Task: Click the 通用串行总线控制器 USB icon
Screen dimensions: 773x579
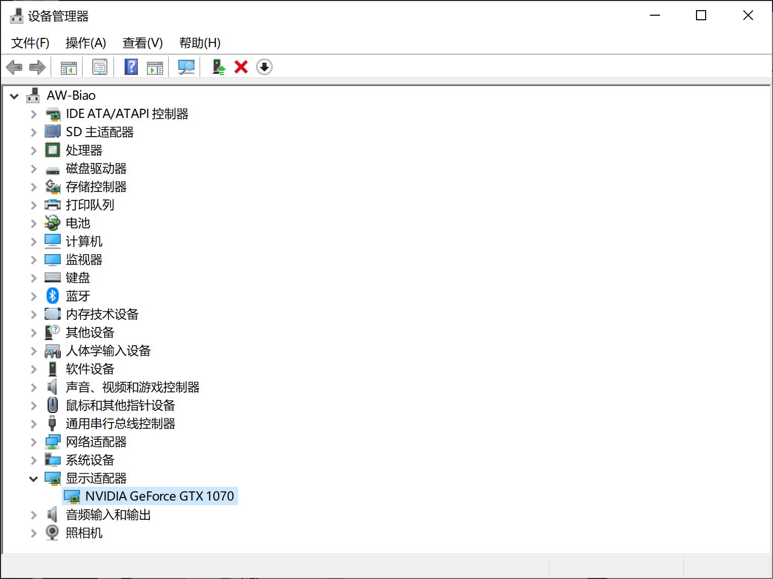Action: click(52, 423)
